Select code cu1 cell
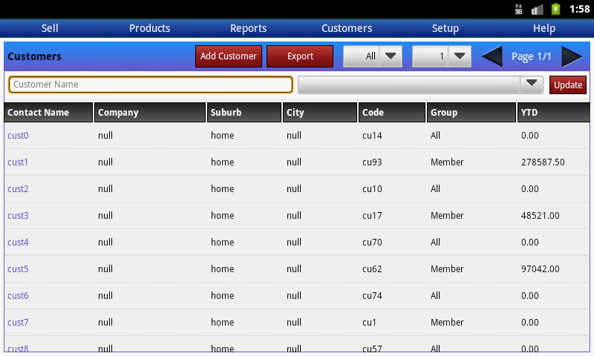The height and width of the screenshot is (356, 594). (369, 323)
